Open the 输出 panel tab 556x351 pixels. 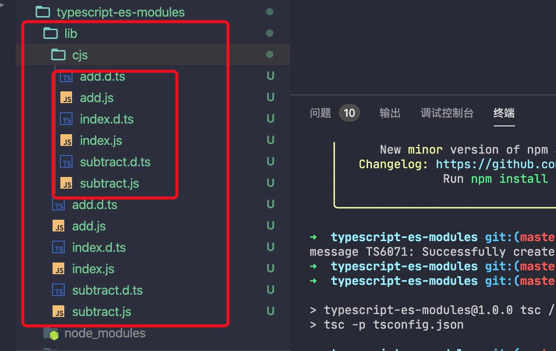390,113
